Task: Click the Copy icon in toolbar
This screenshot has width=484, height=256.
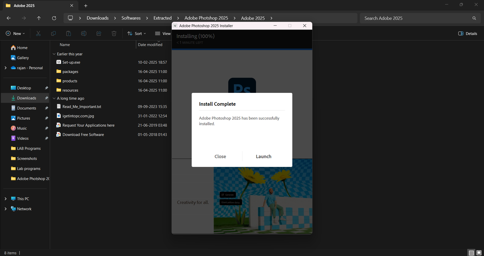Action: click(x=53, y=34)
